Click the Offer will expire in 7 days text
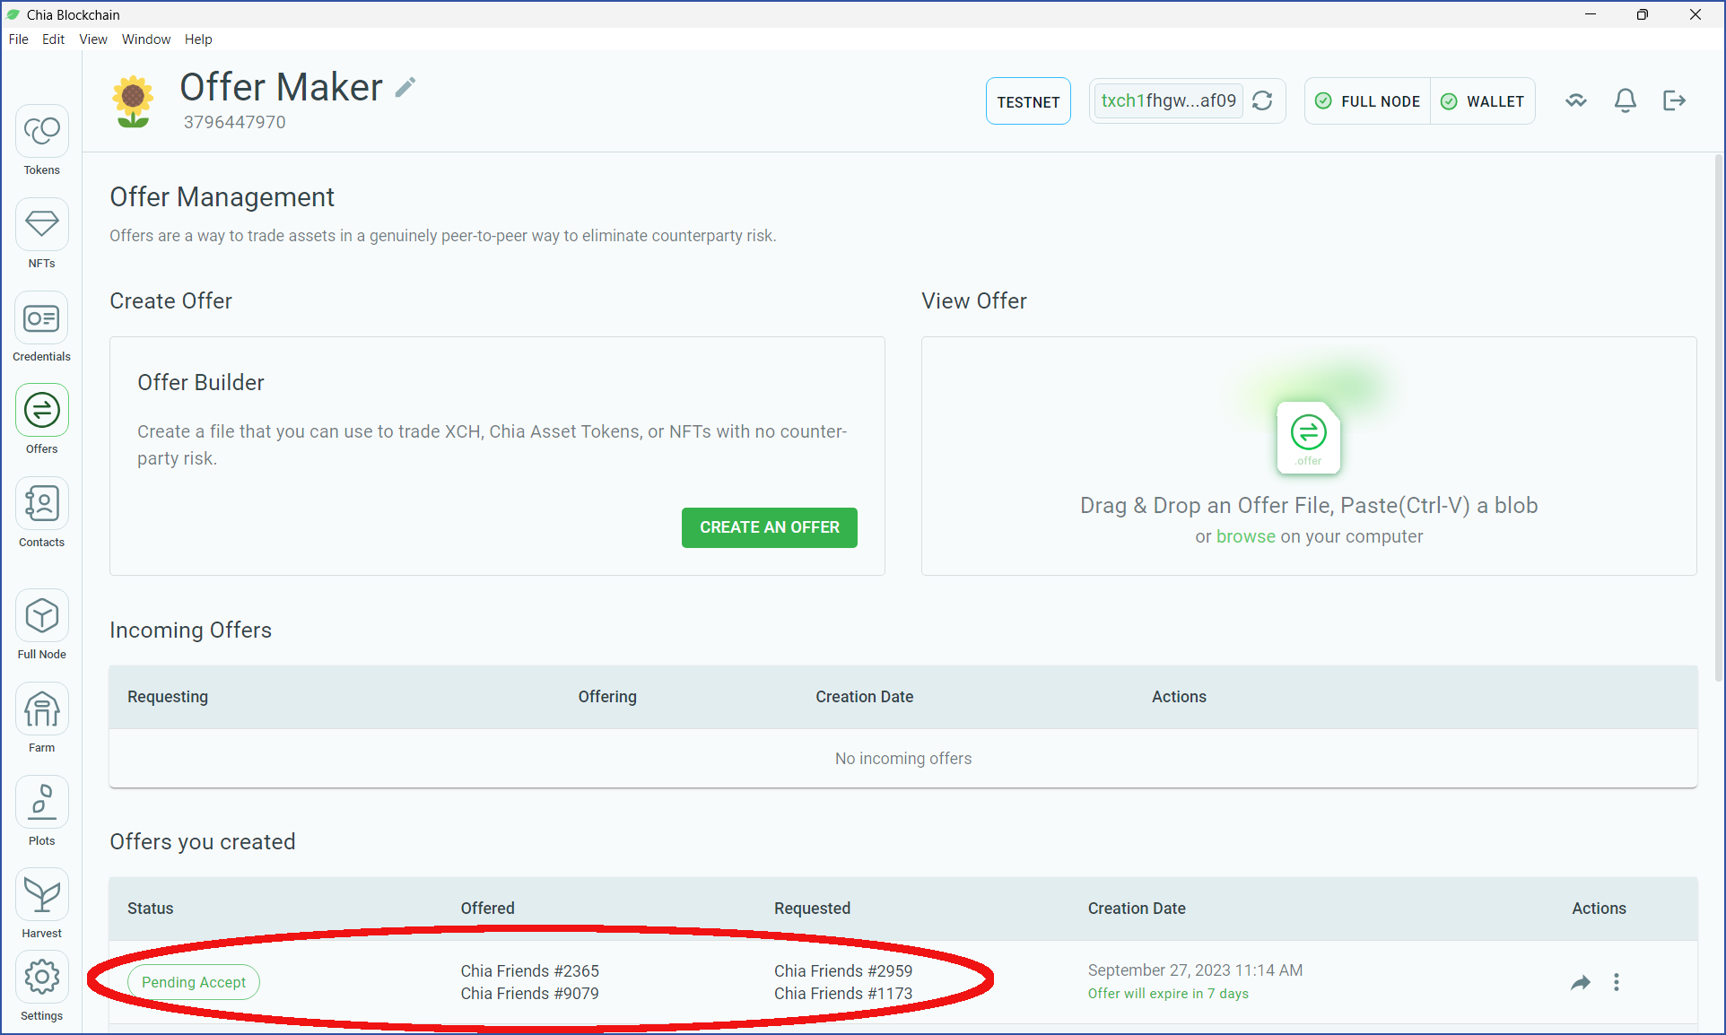 point(1168,994)
